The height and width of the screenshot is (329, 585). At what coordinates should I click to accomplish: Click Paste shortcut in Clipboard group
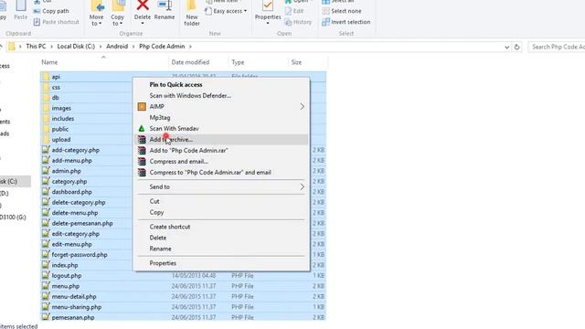[x=57, y=22]
